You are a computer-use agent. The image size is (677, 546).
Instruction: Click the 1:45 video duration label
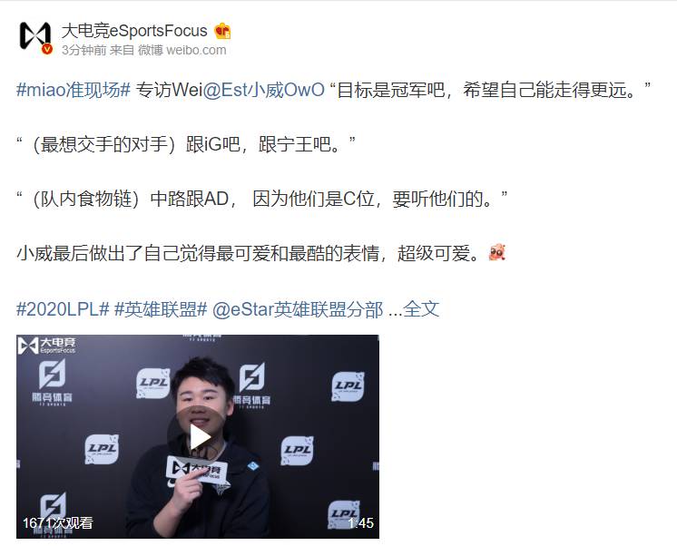tap(360, 523)
